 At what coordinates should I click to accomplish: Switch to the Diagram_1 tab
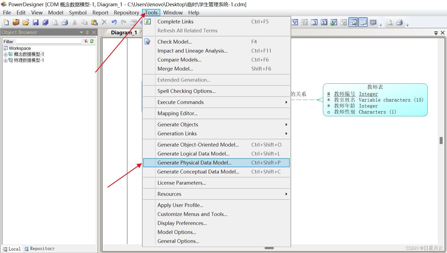pyautogui.click(x=124, y=33)
